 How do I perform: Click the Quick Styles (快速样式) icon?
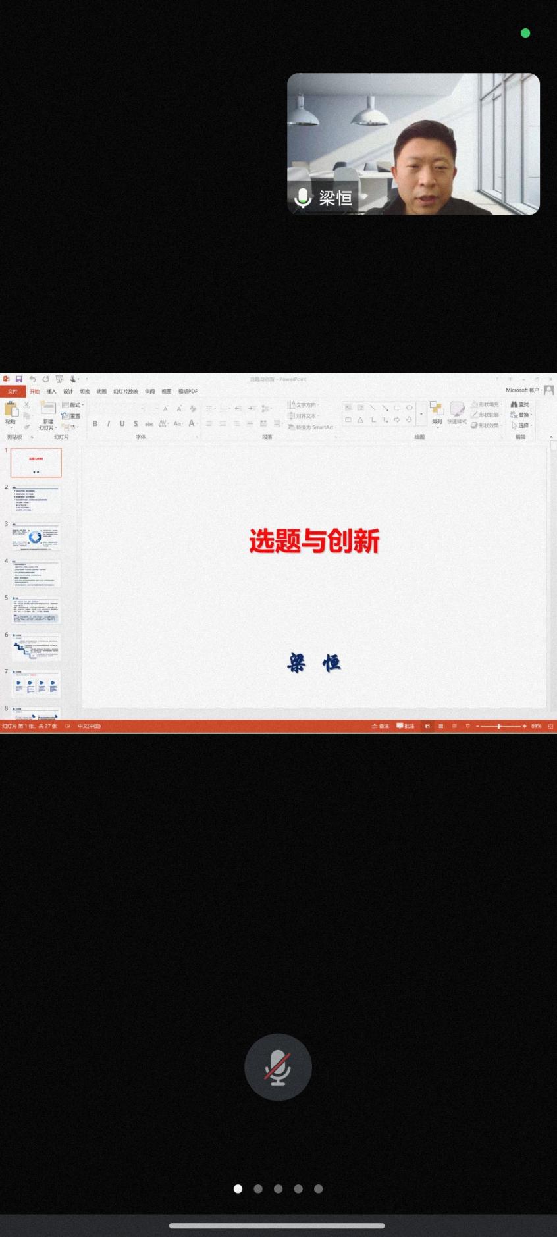[x=457, y=411]
